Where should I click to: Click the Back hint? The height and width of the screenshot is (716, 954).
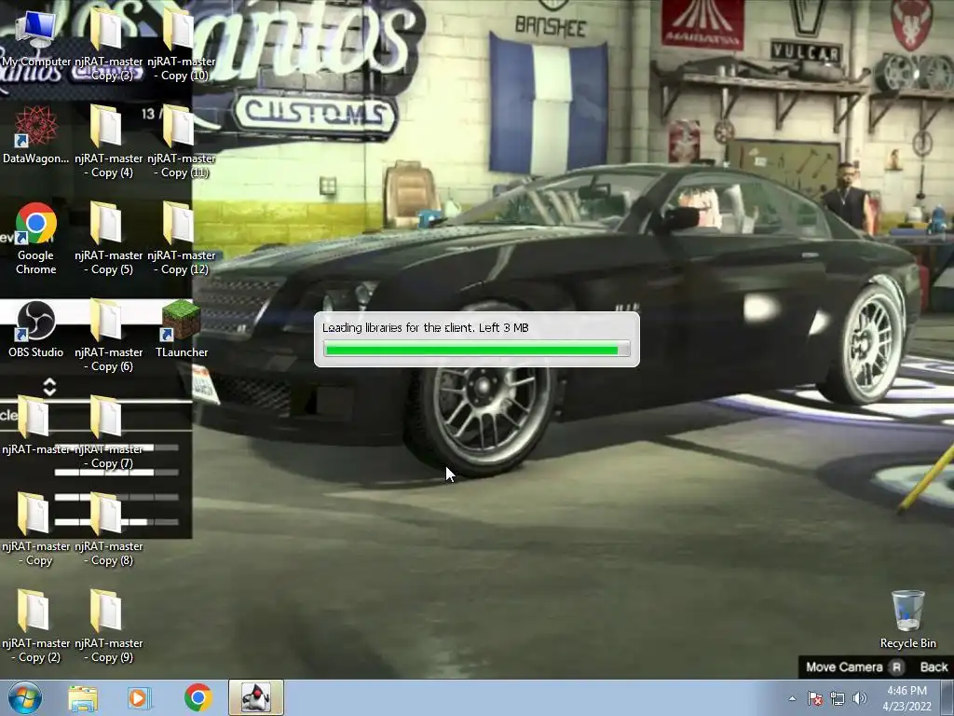tap(934, 667)
